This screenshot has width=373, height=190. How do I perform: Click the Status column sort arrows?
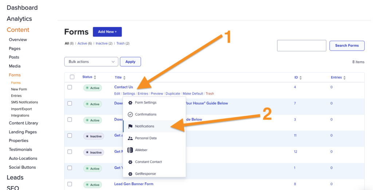(95, 77)
